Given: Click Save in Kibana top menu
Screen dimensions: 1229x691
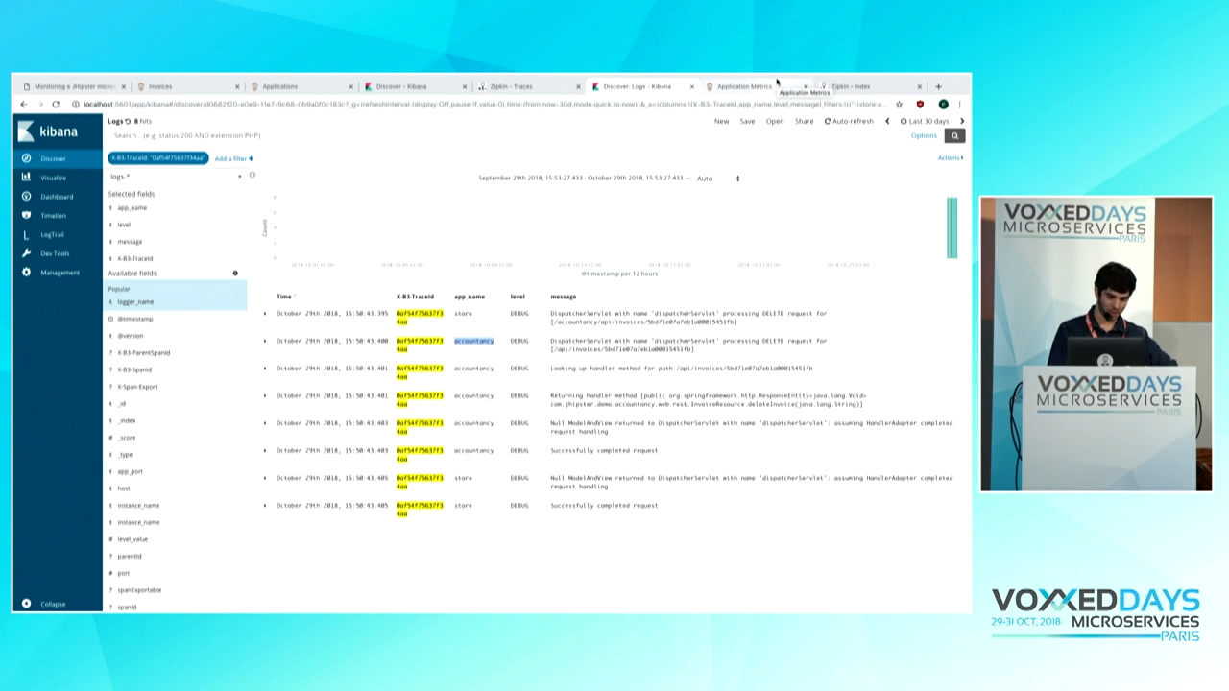Looking at the screenshot, I should click(x=747, y=121).
